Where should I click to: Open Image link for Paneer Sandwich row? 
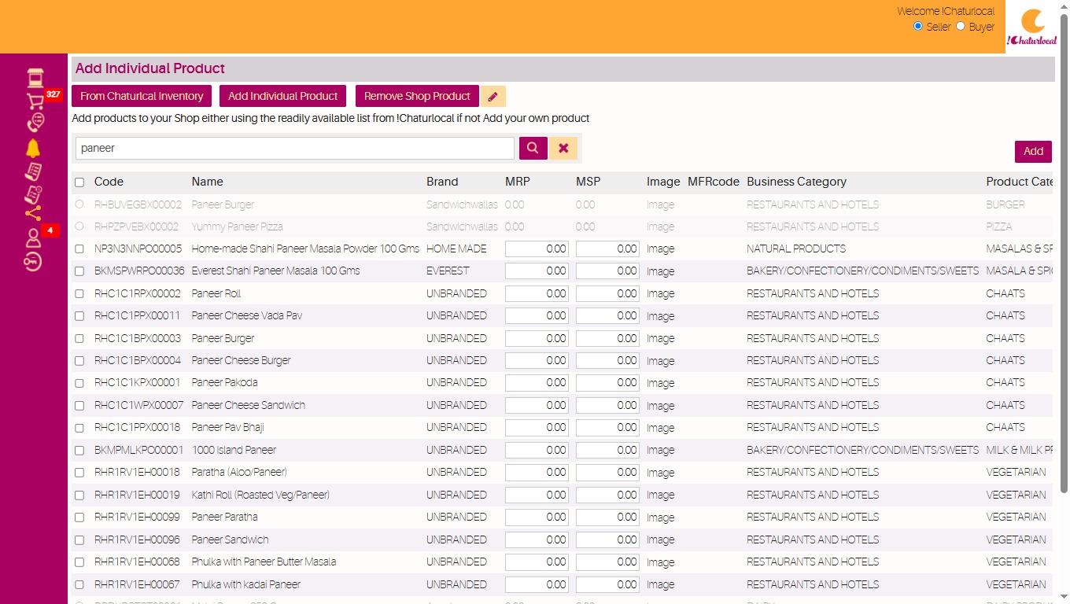[x=660, y=540]
